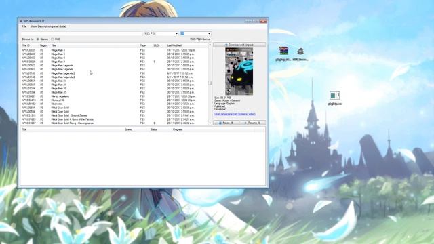Click DLC count in Mega Man 9 row
The image size is (434, 244).
tap(155, 62)
